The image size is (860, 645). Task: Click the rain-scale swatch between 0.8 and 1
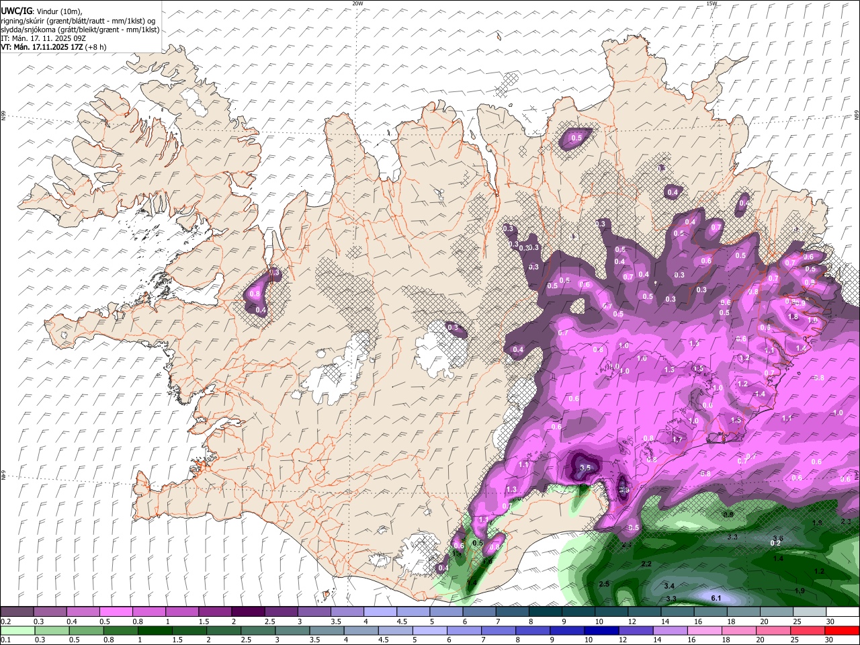tap(120, 631)
